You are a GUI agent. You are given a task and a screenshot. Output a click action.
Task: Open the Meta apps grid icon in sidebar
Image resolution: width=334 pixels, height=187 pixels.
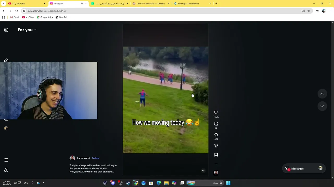[6, 170]
